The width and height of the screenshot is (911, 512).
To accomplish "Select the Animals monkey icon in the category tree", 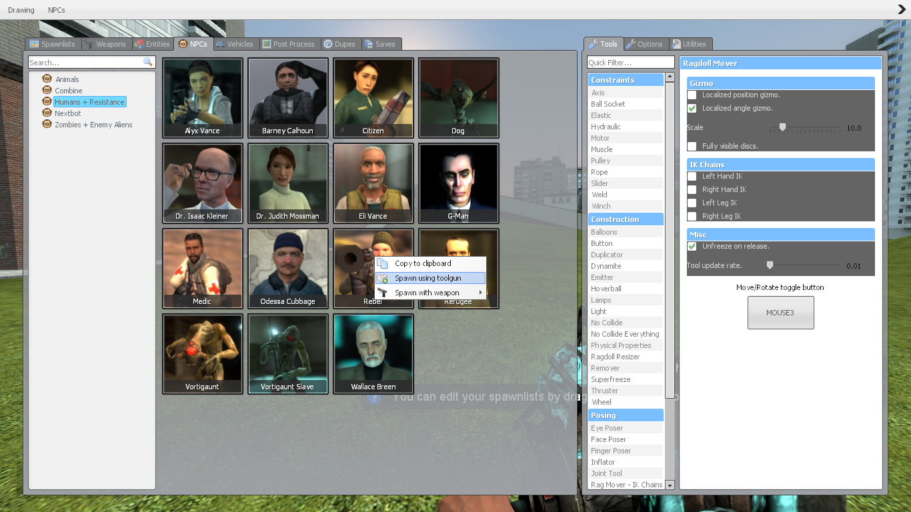I will [x=47, y=79].
